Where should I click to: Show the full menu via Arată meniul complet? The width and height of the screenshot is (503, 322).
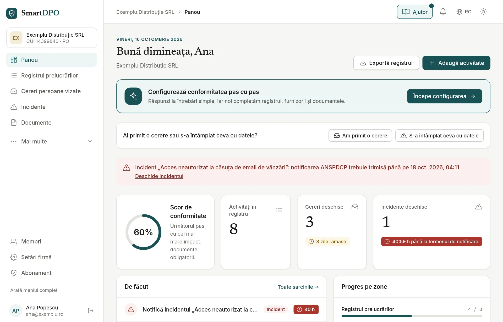click(34, 290)
